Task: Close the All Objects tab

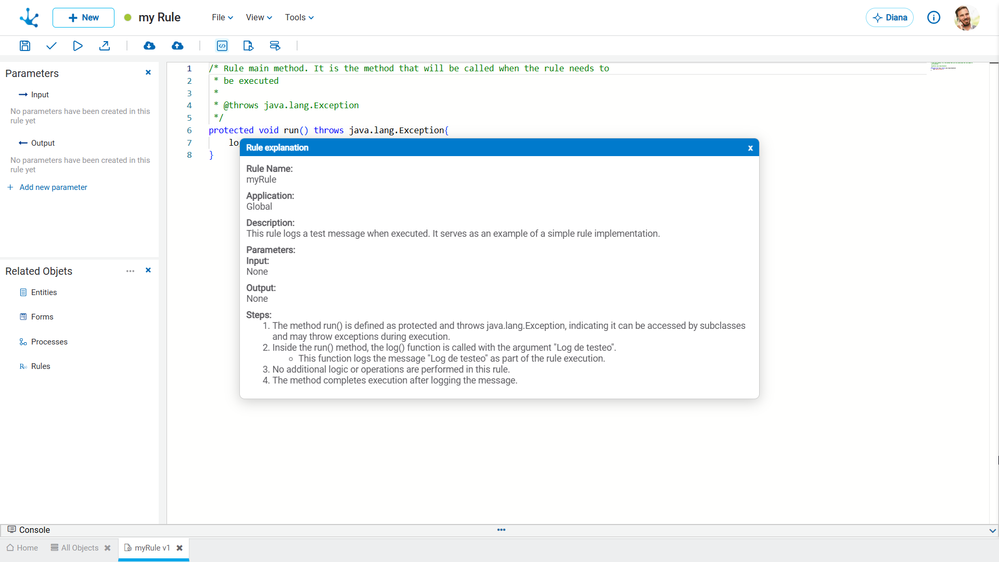Action: [107, 548]
